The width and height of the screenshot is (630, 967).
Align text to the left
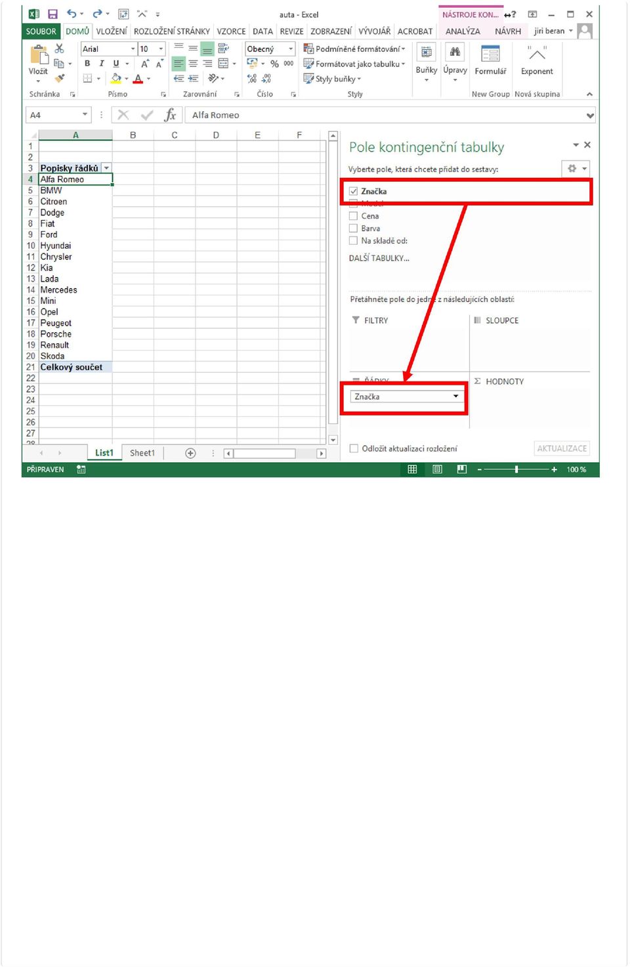178,64
